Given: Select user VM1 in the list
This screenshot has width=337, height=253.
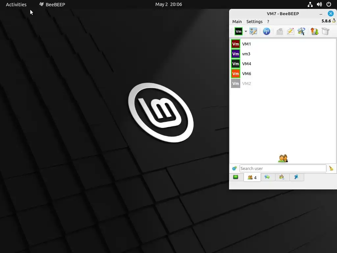Looking at the screenshot, I should pyautogui.click(x=283, y=44).
